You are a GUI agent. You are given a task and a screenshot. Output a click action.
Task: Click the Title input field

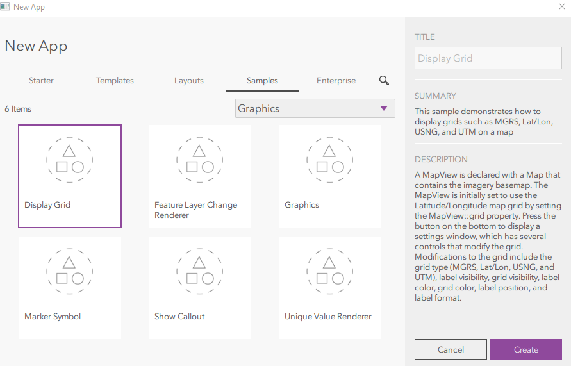click(488, 58)
